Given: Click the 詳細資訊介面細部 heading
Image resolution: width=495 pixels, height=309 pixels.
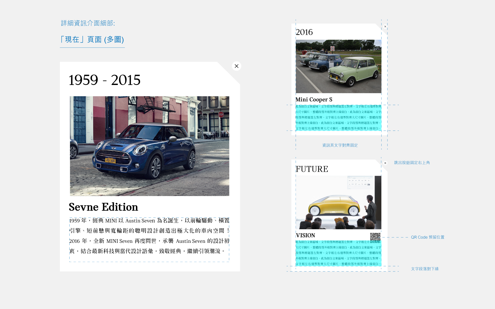Looking at the screenshot, I should tap(88, 23).
